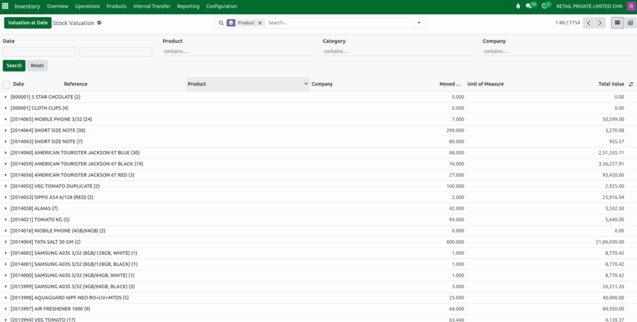Sort by the Company column header
Viewport: 637px width, 322px height.
322,84
